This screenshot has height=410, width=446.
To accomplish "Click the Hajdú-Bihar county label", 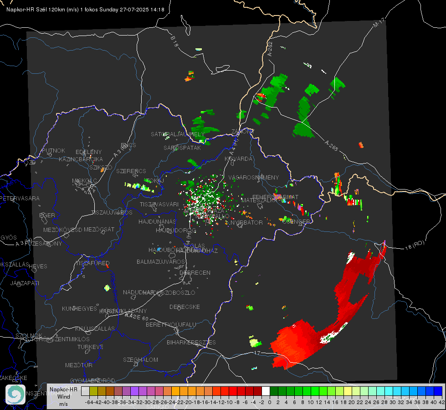I will (x=114, y=287).
